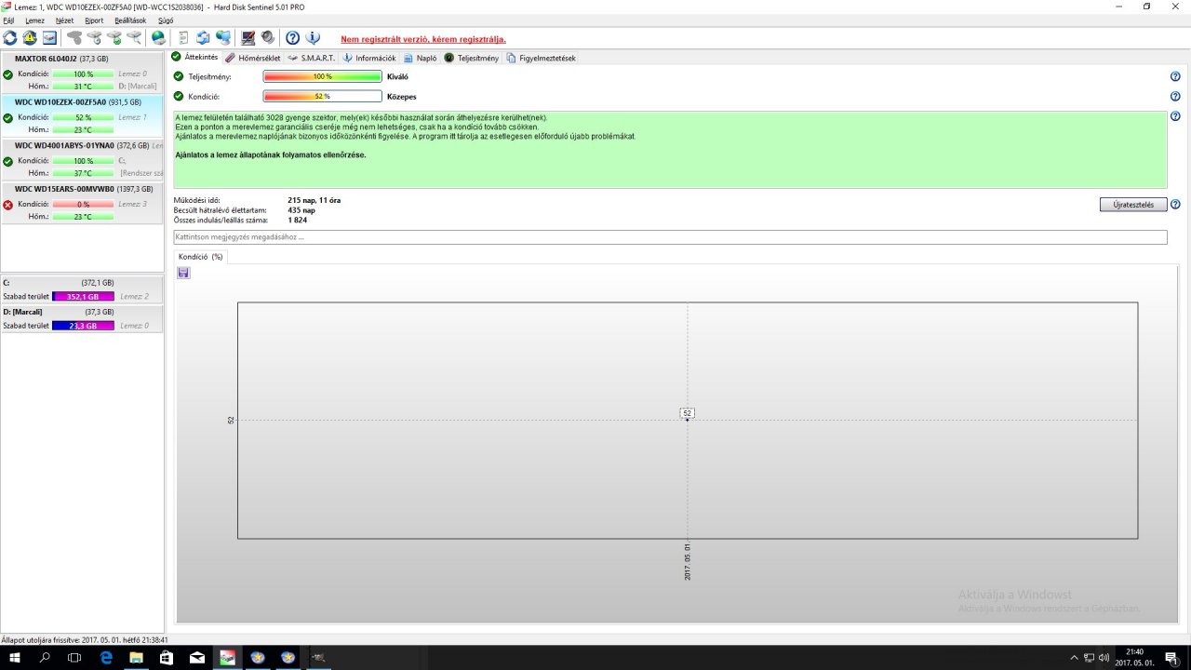Click the 52% Kondíció health bar in overview
This screenshot has height=670, width=1191.
point(322,96)
